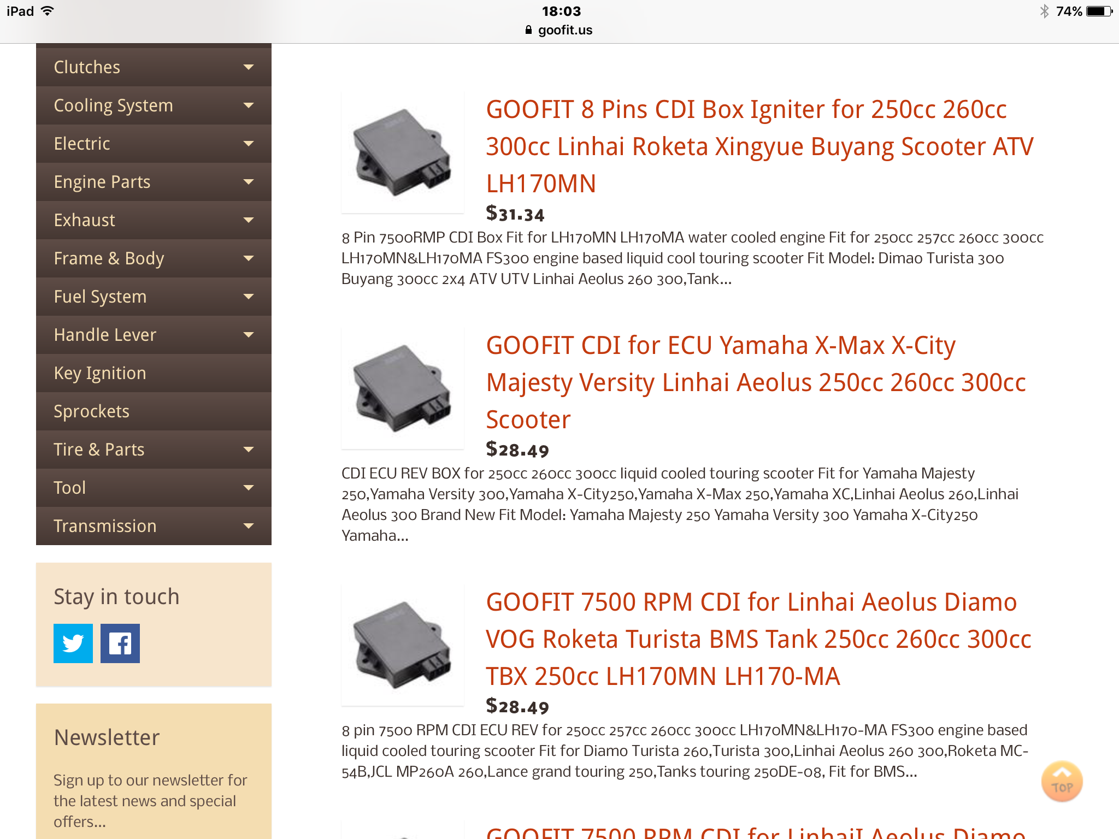Tap the Bluetooth status icon
Image resolution: width=1119 pixels, height=839 pixels.
[1044, 11]
